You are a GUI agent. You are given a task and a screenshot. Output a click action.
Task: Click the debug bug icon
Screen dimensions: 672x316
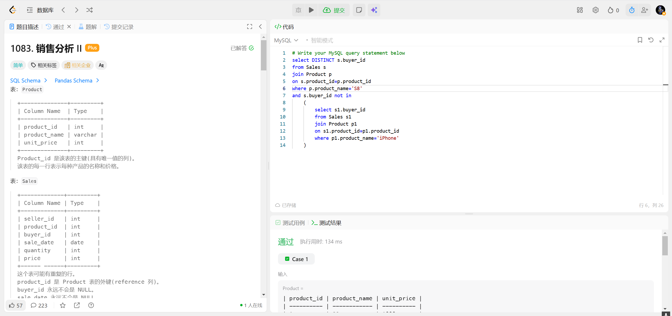pos(298,10)
